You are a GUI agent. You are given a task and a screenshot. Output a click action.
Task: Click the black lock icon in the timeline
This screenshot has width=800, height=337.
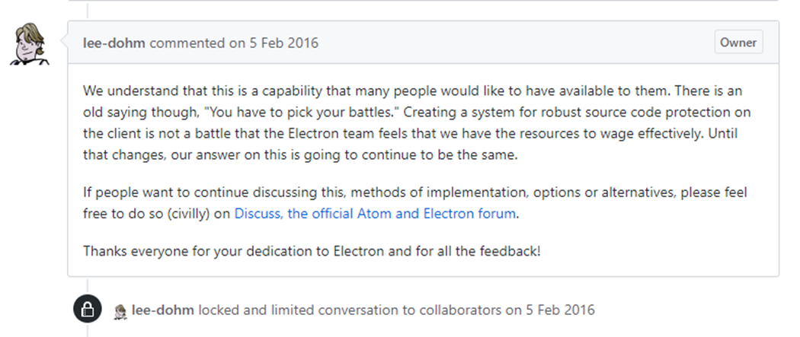point(87,310)
